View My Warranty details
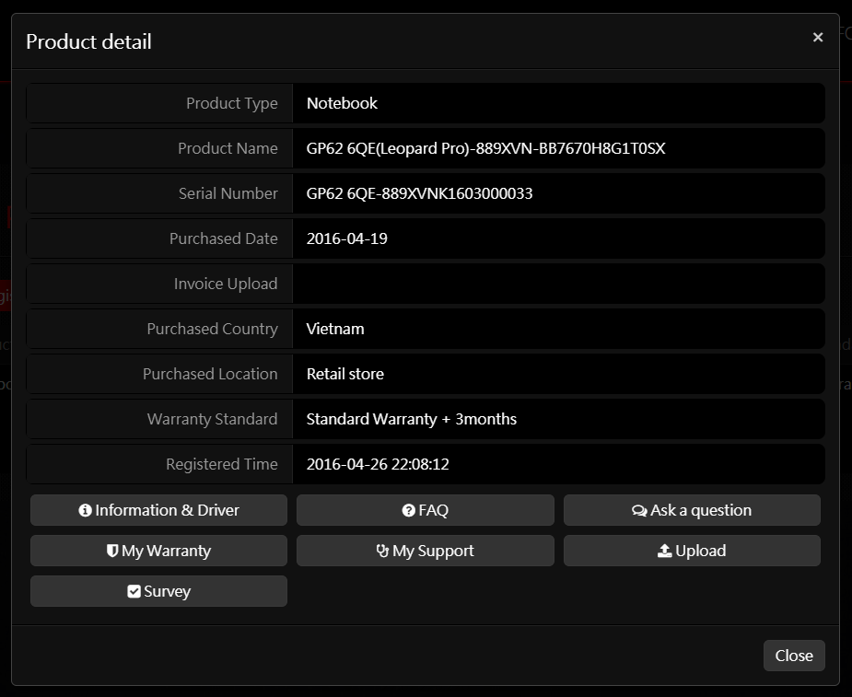Image resolution: width=852 pixels, height=697 pixels. (x=158, y=551)
